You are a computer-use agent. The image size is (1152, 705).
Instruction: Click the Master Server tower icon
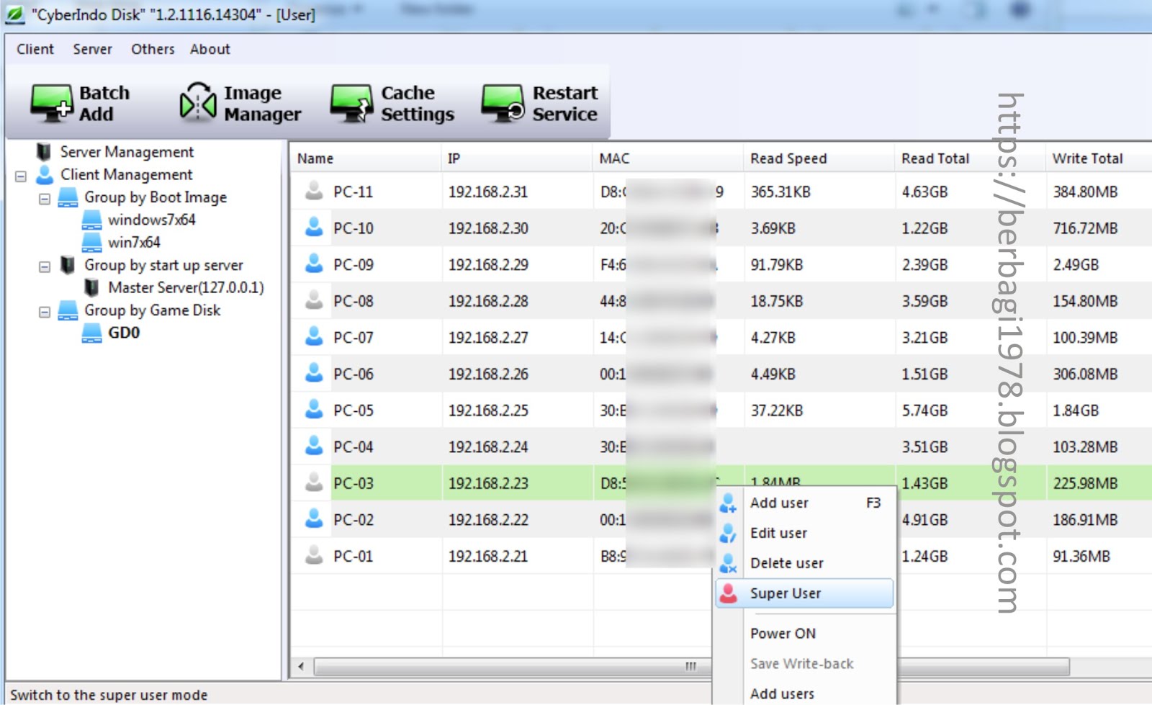91,287
